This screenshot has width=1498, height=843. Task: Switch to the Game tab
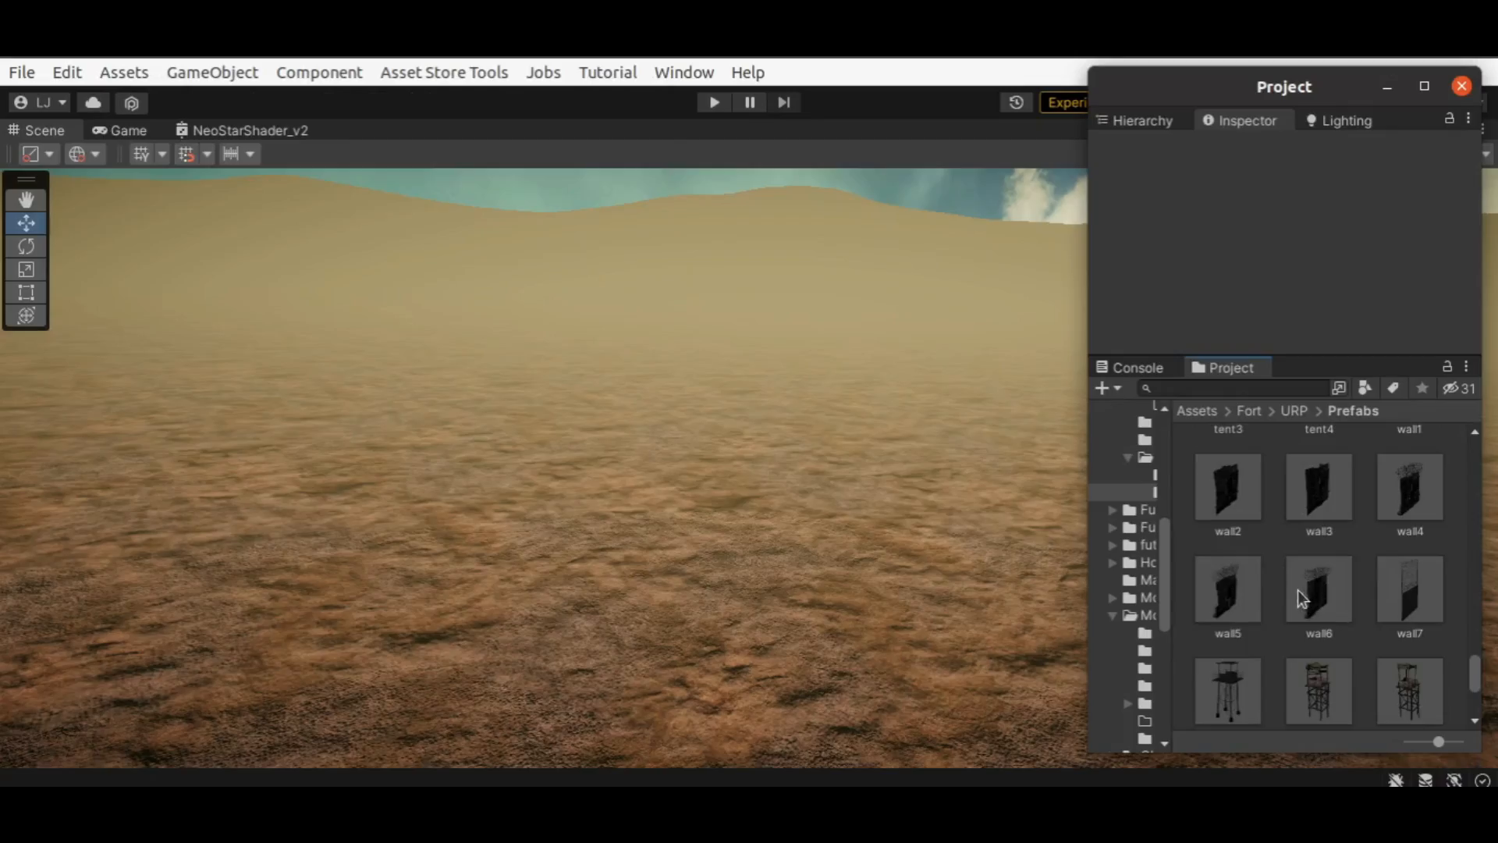[119, 130]
